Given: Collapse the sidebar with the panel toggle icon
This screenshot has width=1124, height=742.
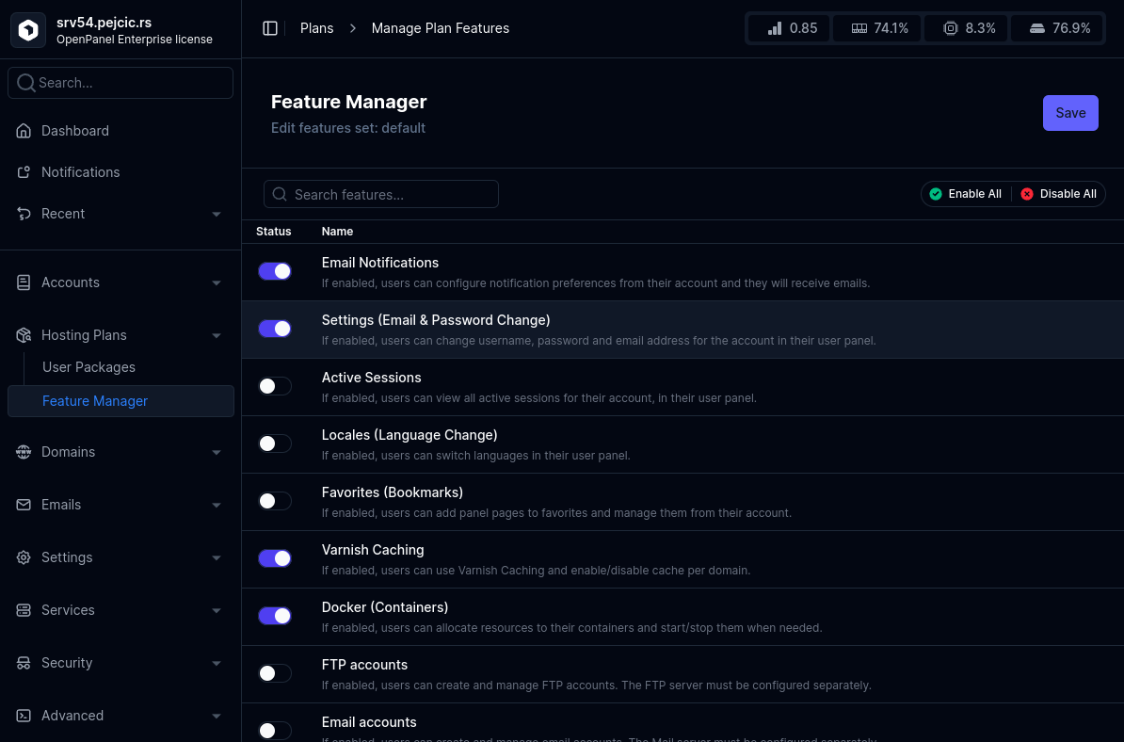Looking at the screenshot, I should click(270, 27).
